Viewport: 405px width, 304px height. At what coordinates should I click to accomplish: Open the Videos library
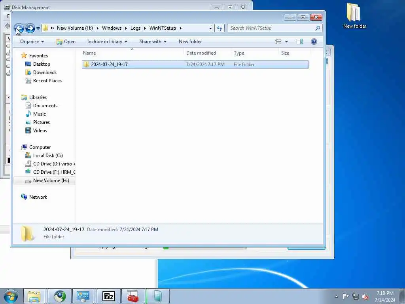point(40,131)
